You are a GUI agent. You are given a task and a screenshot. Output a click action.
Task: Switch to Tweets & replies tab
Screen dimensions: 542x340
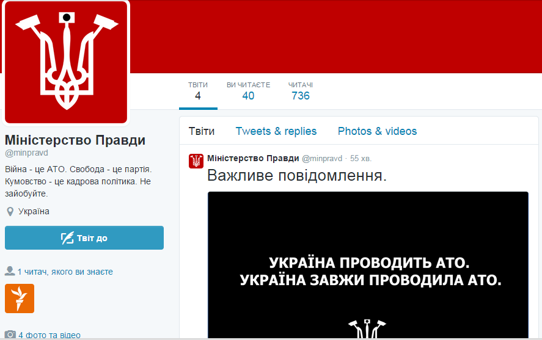[276, 131]
